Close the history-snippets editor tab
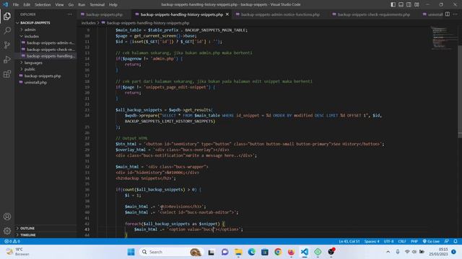Screen dimensions: 462x259 227,14
